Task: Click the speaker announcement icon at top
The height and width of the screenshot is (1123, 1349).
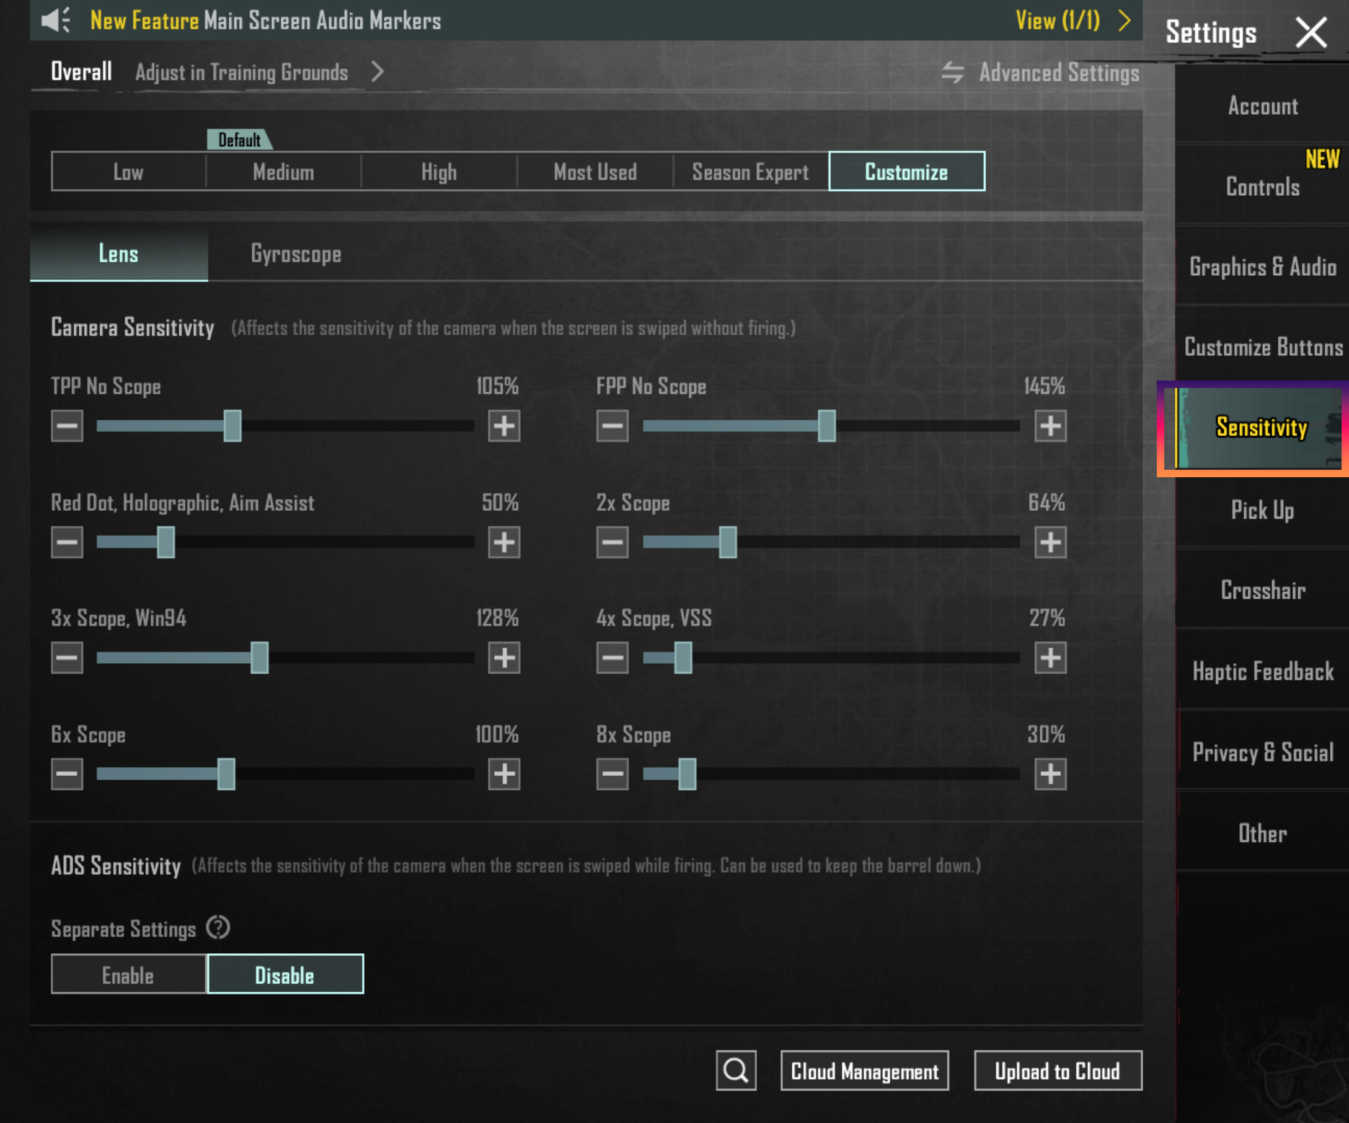Action: pos(55,20)
